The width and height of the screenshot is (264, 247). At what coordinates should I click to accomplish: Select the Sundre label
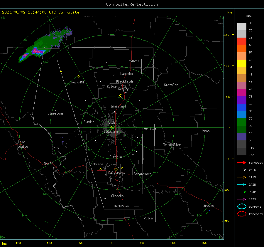point(89,122)
